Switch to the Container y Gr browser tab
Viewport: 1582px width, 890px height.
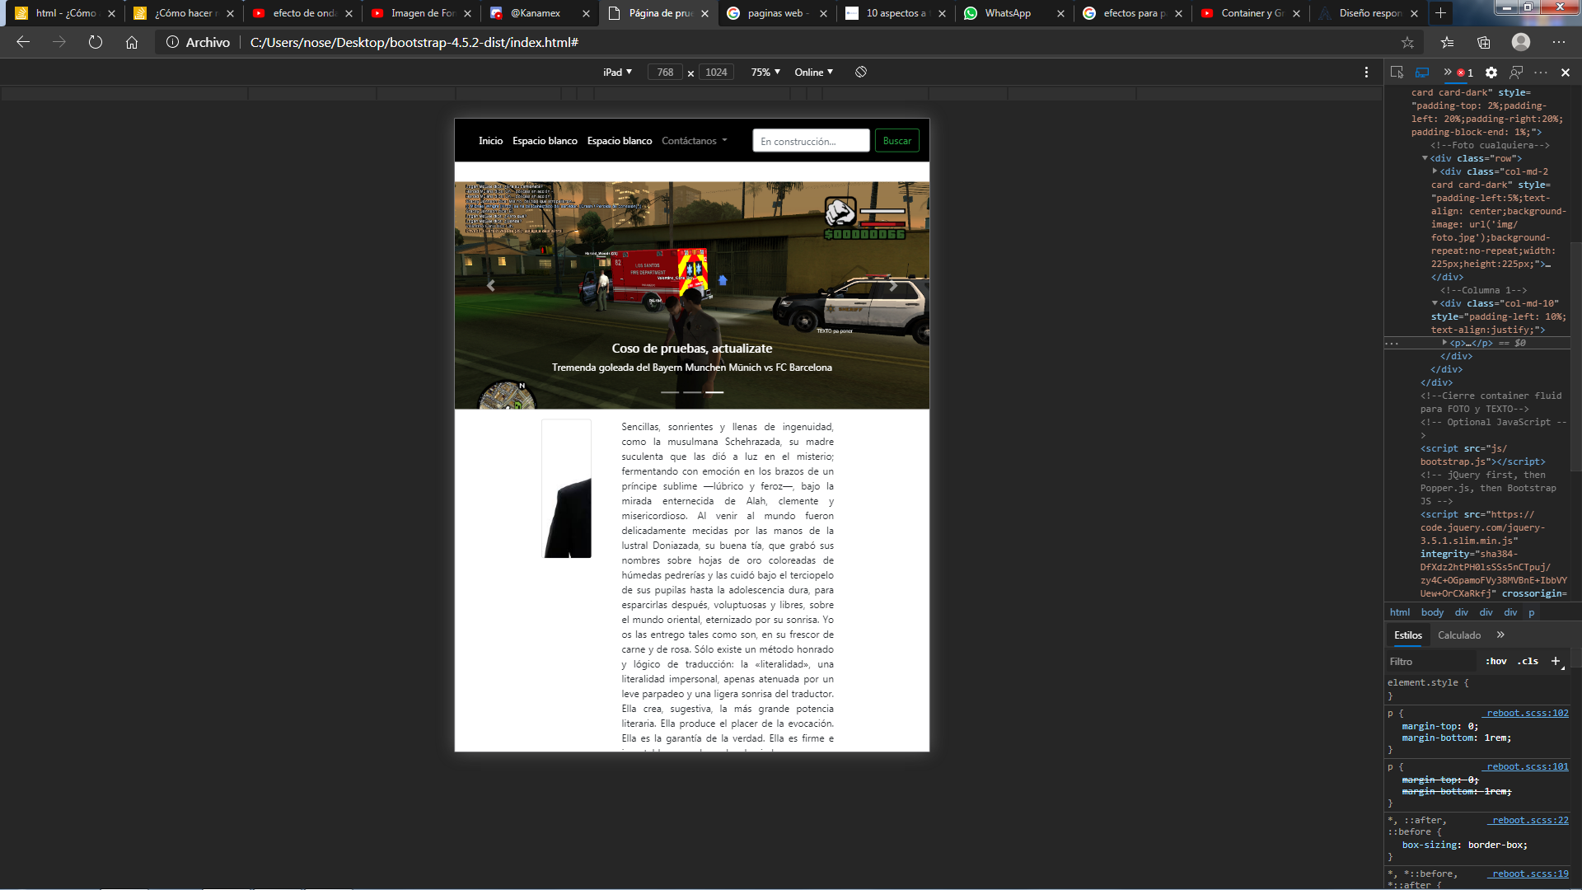pyautogui.click(x=1252, y=13)
